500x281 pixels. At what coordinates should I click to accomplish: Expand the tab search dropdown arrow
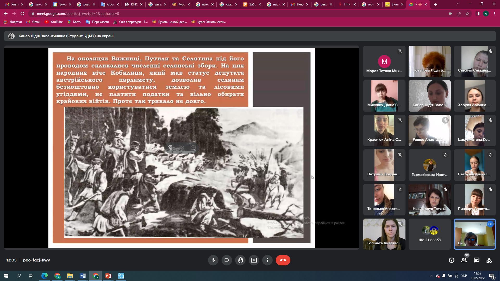(x=458, y=4)
